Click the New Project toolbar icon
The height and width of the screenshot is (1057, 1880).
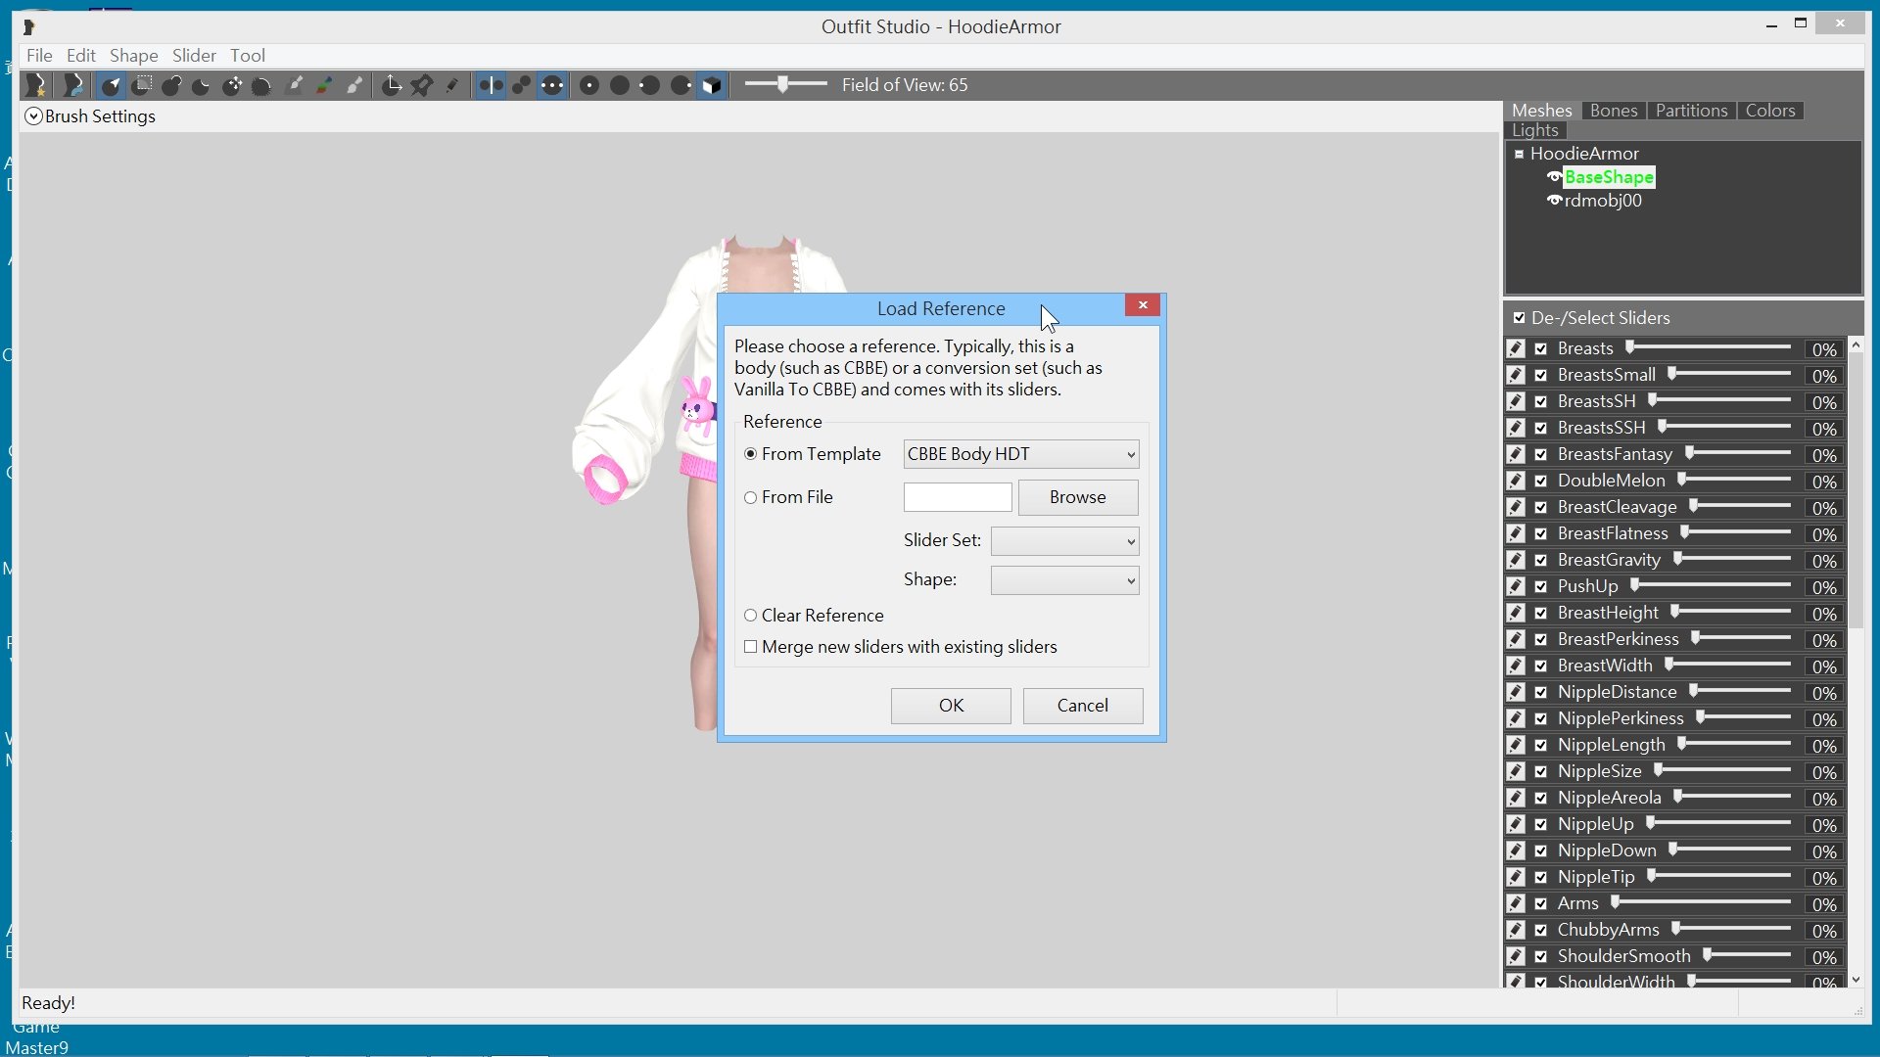tap(36, 86)
